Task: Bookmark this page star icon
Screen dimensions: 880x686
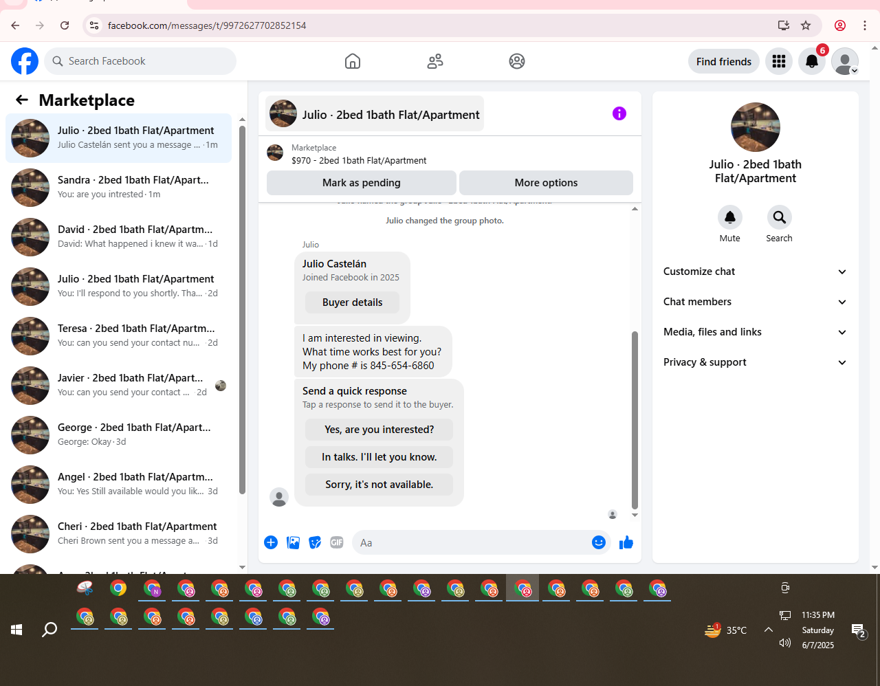Action: pos(806,25)
